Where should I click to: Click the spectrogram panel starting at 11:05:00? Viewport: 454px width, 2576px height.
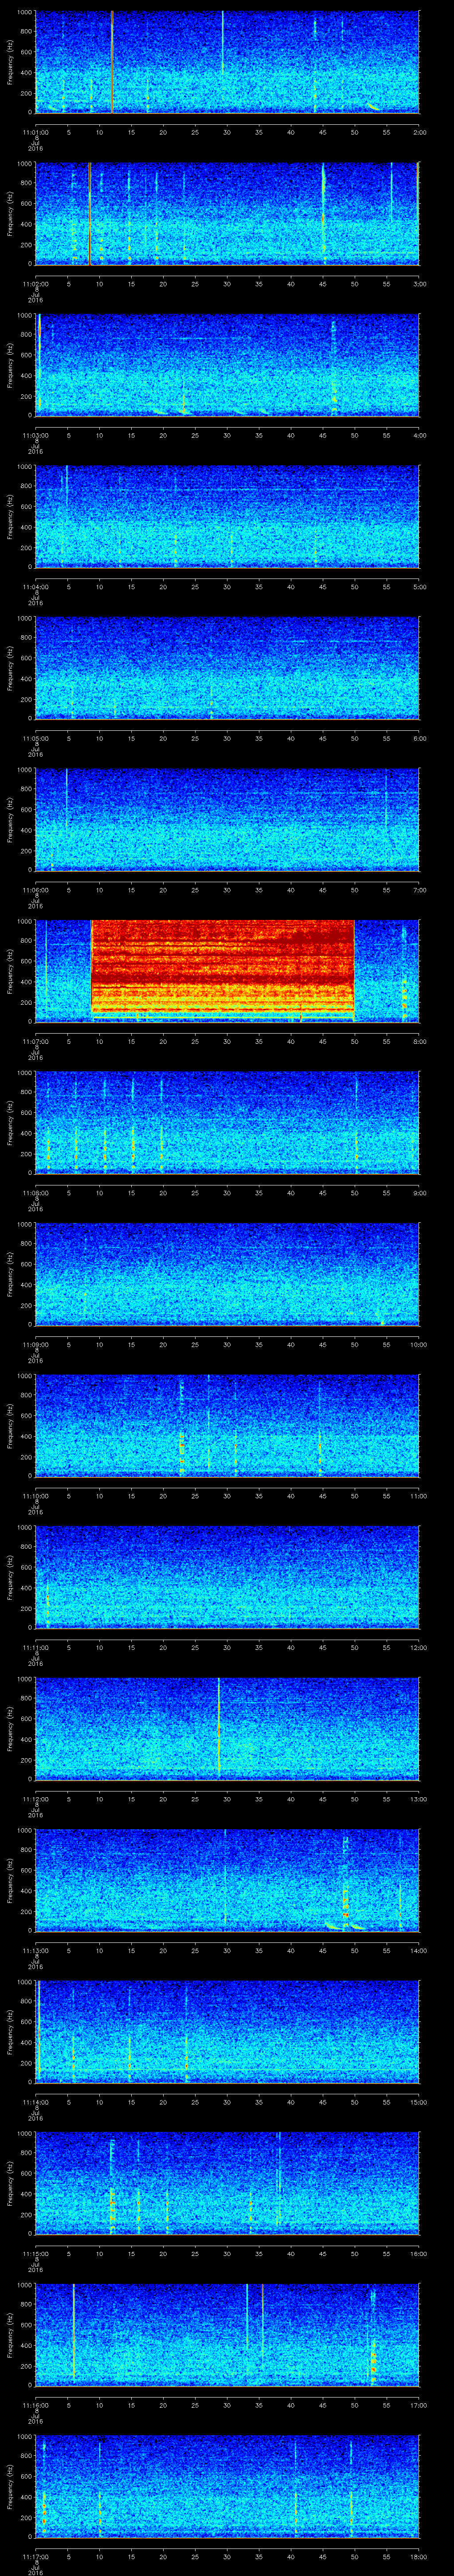click(x=227, y=668)
